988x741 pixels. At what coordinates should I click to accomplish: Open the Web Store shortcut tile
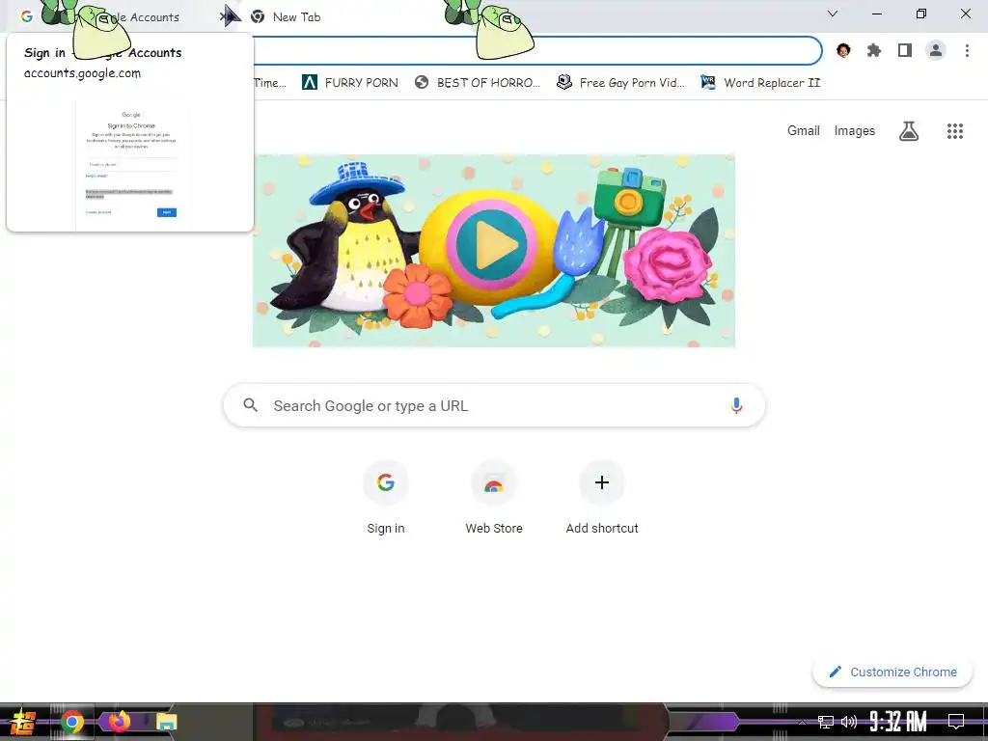(x=494, y=498)
